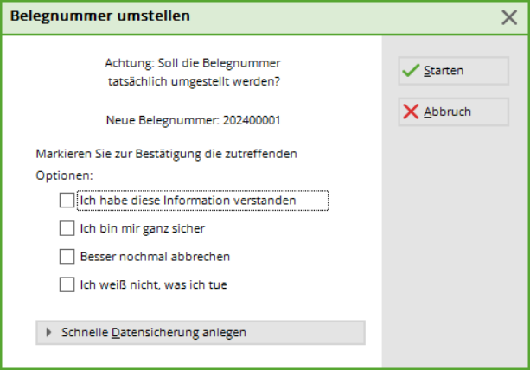Click the 'Neue Belegnummer: 202400001' text
530x370 pixels.
tap(191, 120)
